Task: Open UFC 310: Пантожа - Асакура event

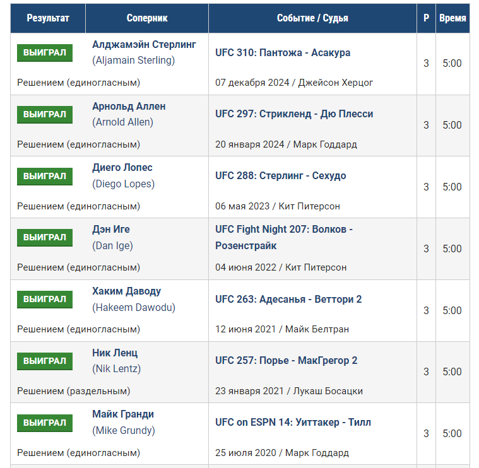Action: tap(283, 53)
